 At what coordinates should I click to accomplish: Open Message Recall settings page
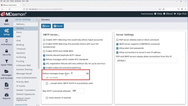[x=24, y=74]
